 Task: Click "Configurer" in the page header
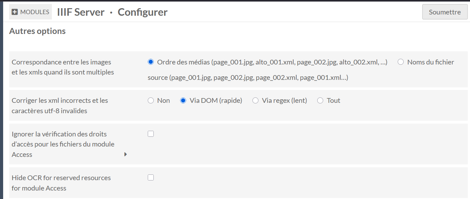(142, 12)
